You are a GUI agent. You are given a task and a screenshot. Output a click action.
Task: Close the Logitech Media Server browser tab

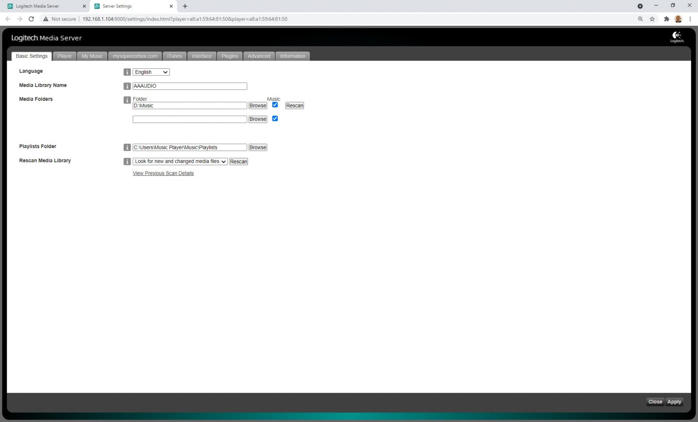tap(84, 6)
